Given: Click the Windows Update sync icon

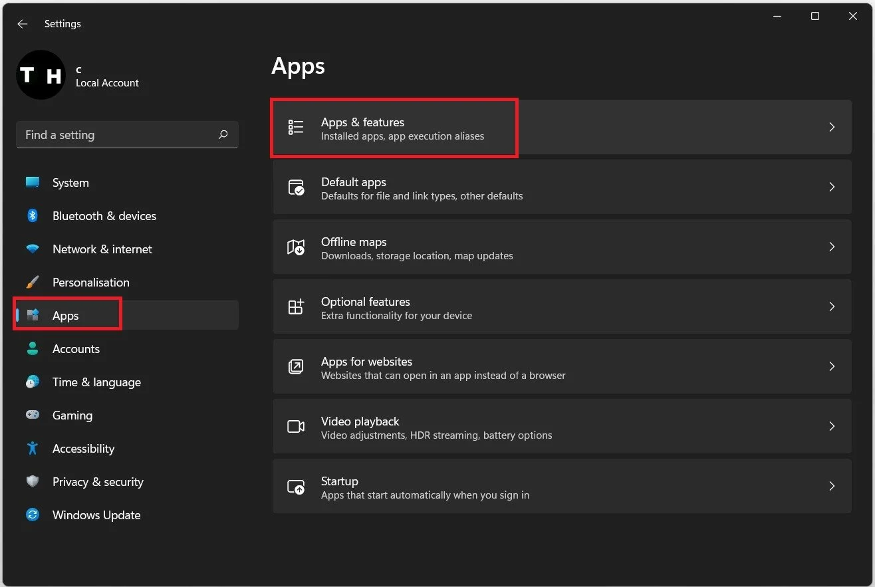Looking at the screenshot, I should coord(33,515).
